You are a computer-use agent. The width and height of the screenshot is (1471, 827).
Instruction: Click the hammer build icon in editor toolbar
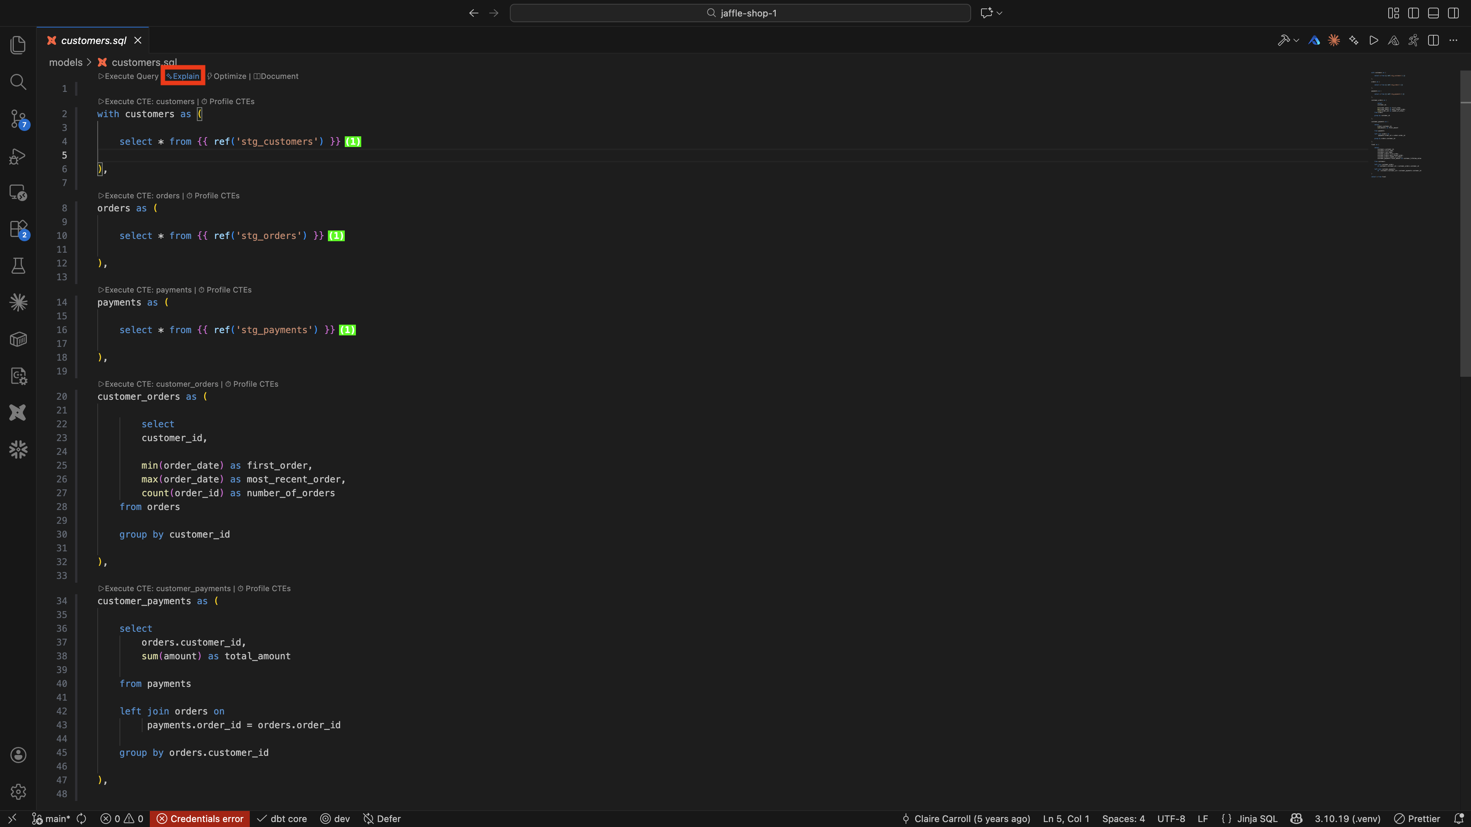pyautogui.click(x=1283, y=41)
